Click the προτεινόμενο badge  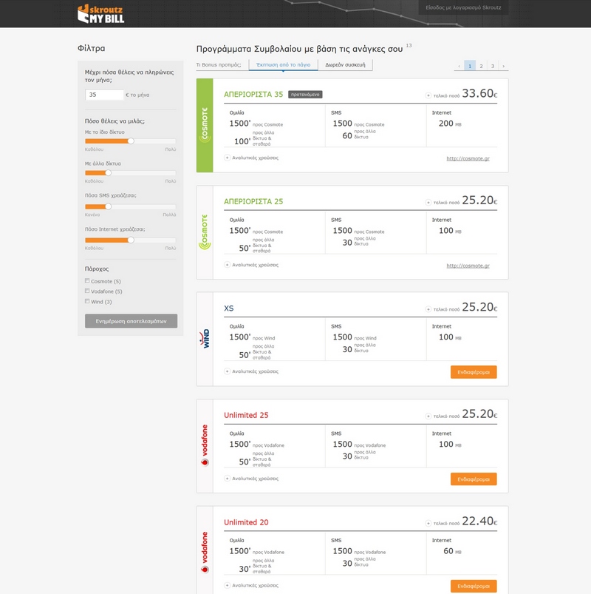pos(305,95)
